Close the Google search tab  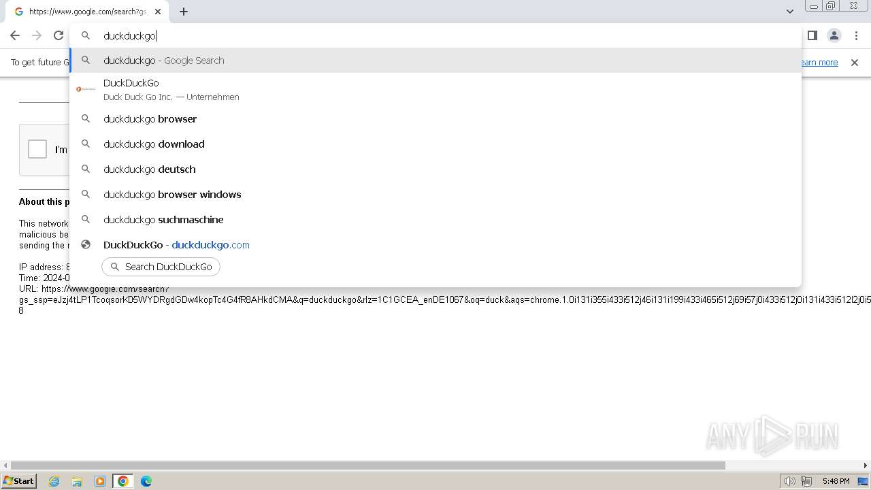(x=158, y=12)
